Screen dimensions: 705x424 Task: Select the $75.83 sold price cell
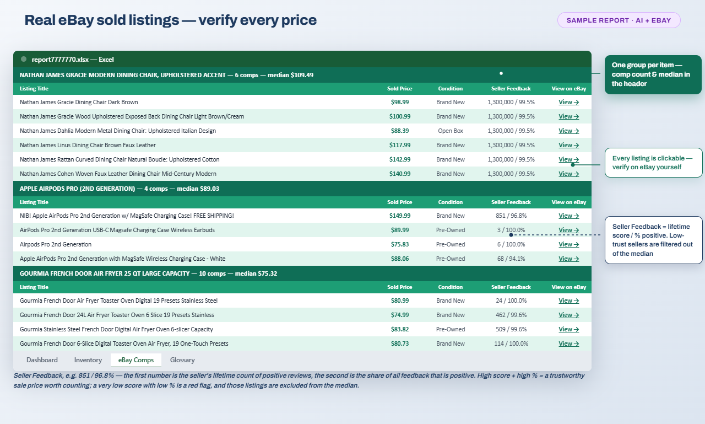click(400, 244)
